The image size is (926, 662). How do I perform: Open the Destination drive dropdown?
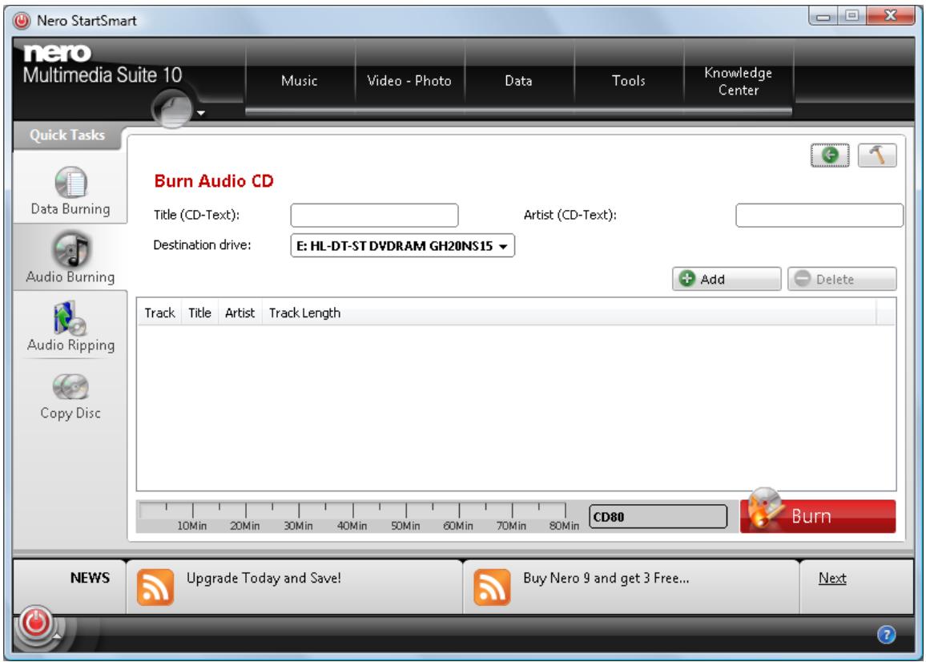[x=402, y=246]
